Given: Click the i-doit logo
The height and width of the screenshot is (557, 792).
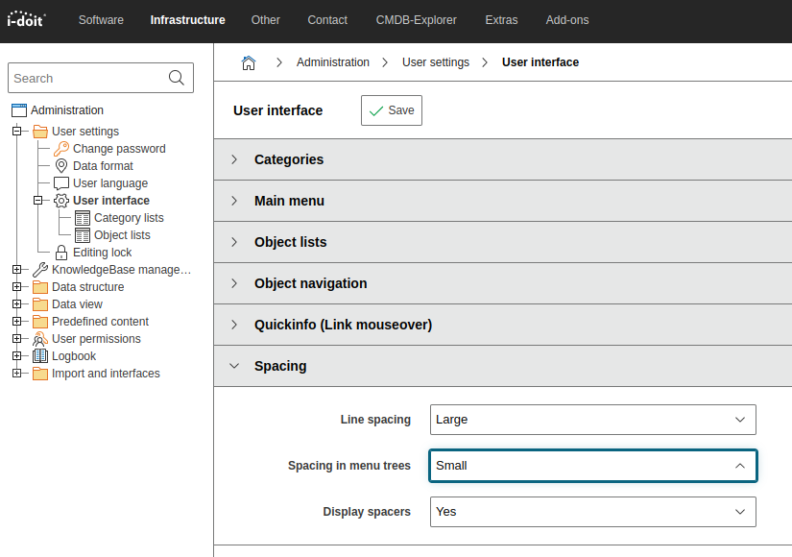Looking at the screenshot, I should tap(26, 19).
